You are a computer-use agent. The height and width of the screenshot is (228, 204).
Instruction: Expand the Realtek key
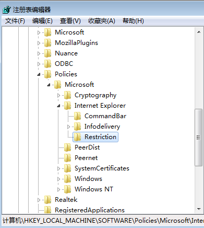39,200
